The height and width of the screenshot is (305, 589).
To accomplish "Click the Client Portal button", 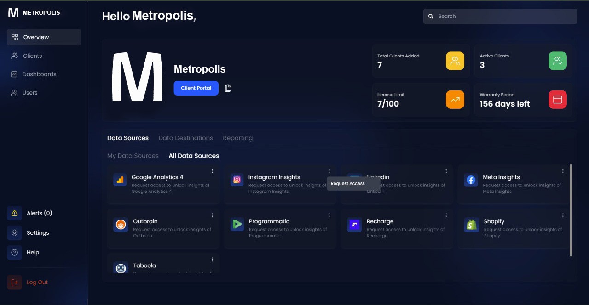I will (x=196, y=88).
